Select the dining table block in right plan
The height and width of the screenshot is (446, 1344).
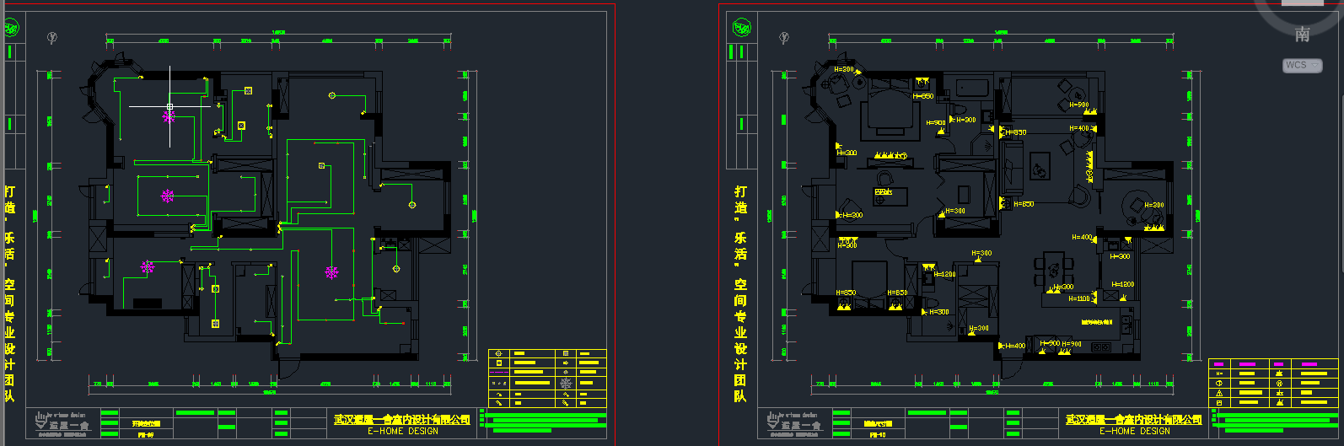[1054, 271]
